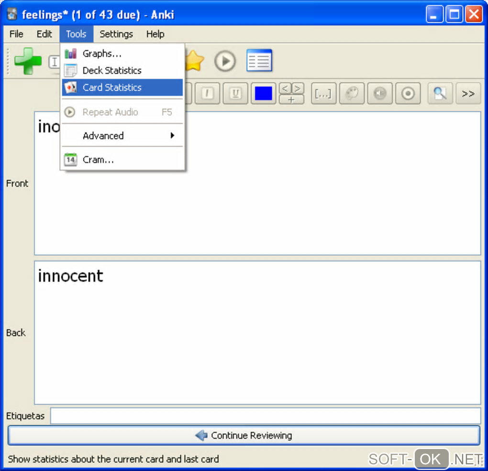Click the yellow star mark icon

pyautogui.click(x=195, y=61)
